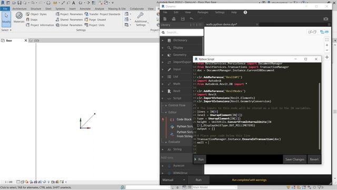Viewport: 337px width, 190px height.
Task: Click Dynamo library search field
Action: [x=182, y=32]
